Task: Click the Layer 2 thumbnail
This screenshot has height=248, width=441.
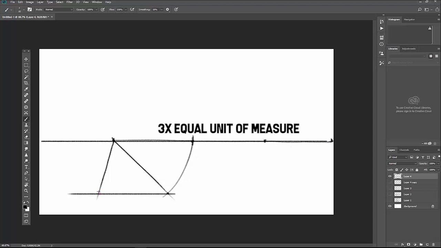Action: pyautogui.click(x=398, y=194)
